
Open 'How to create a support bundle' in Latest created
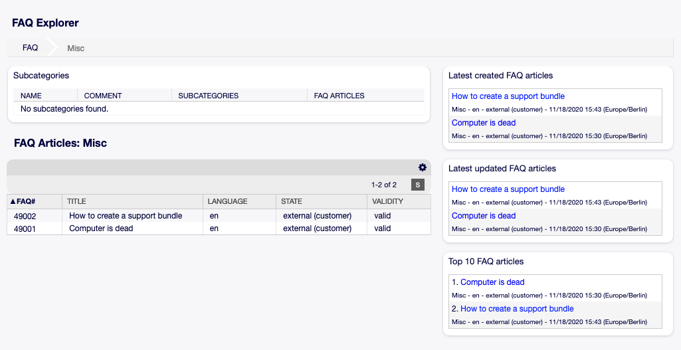pos(508,96)
